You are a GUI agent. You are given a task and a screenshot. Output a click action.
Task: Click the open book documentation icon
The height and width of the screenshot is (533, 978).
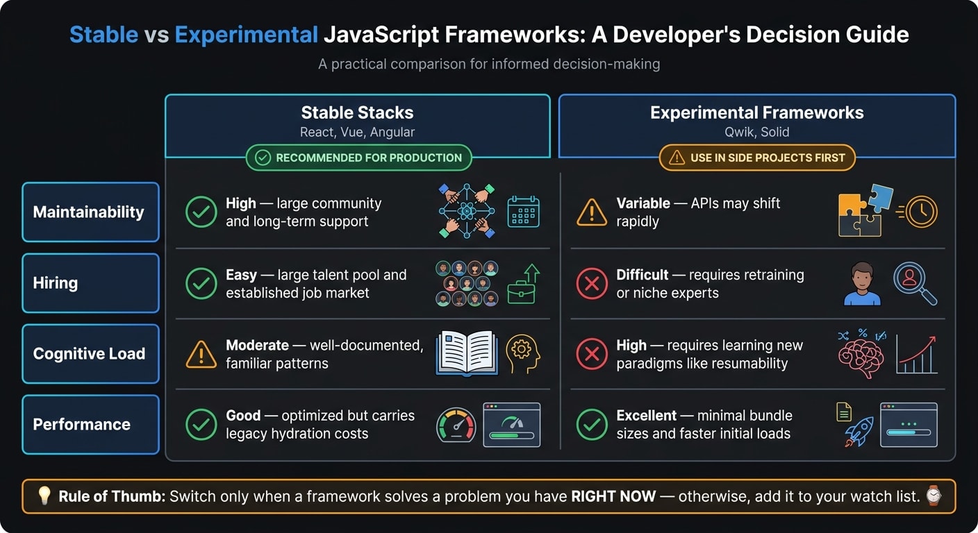[x=467, y=354]
